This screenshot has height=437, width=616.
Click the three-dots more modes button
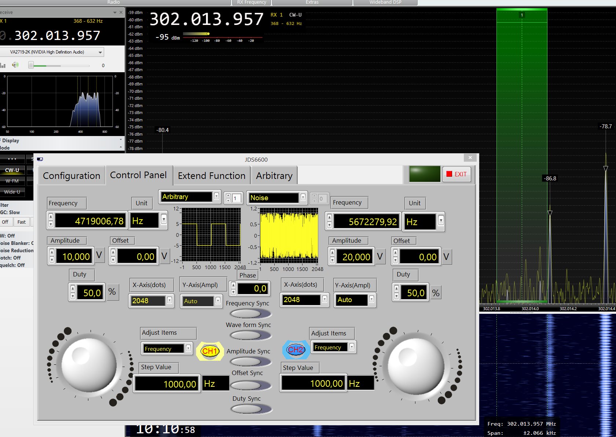12,159
